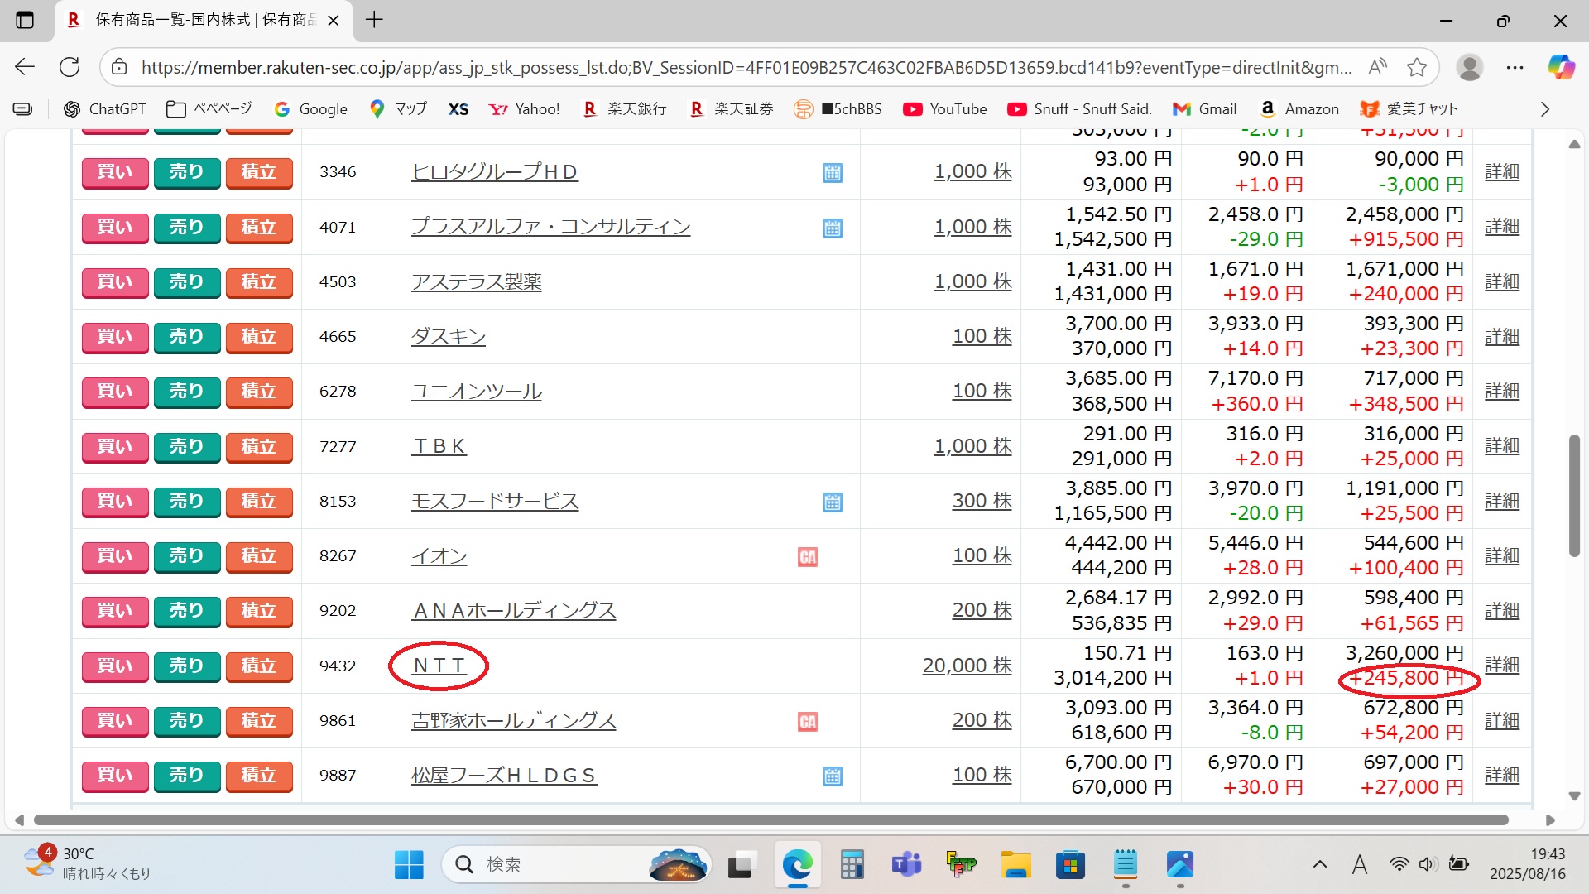Open the ペペページ bookmark folder
Image resolution: width=1589 pixels, height=894 pixels.
point(209,109)
